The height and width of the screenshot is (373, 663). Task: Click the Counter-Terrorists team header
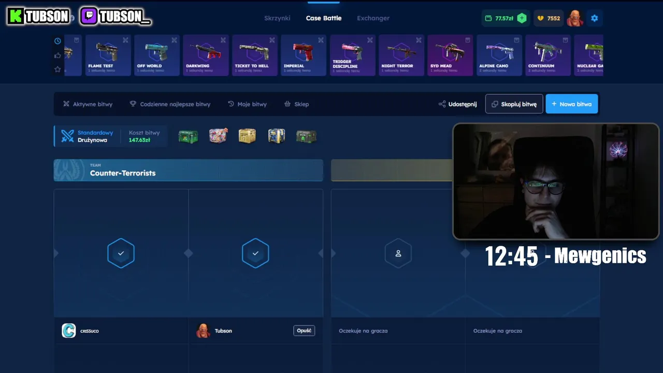pos(188,170)
